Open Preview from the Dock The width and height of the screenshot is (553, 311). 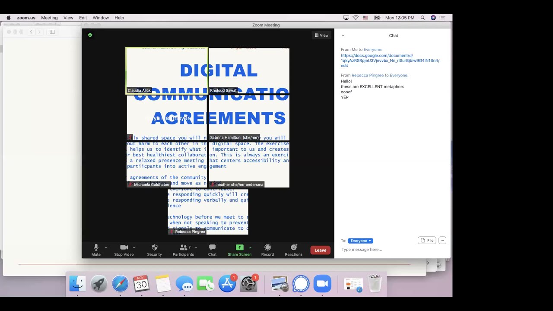coord(280,284)
